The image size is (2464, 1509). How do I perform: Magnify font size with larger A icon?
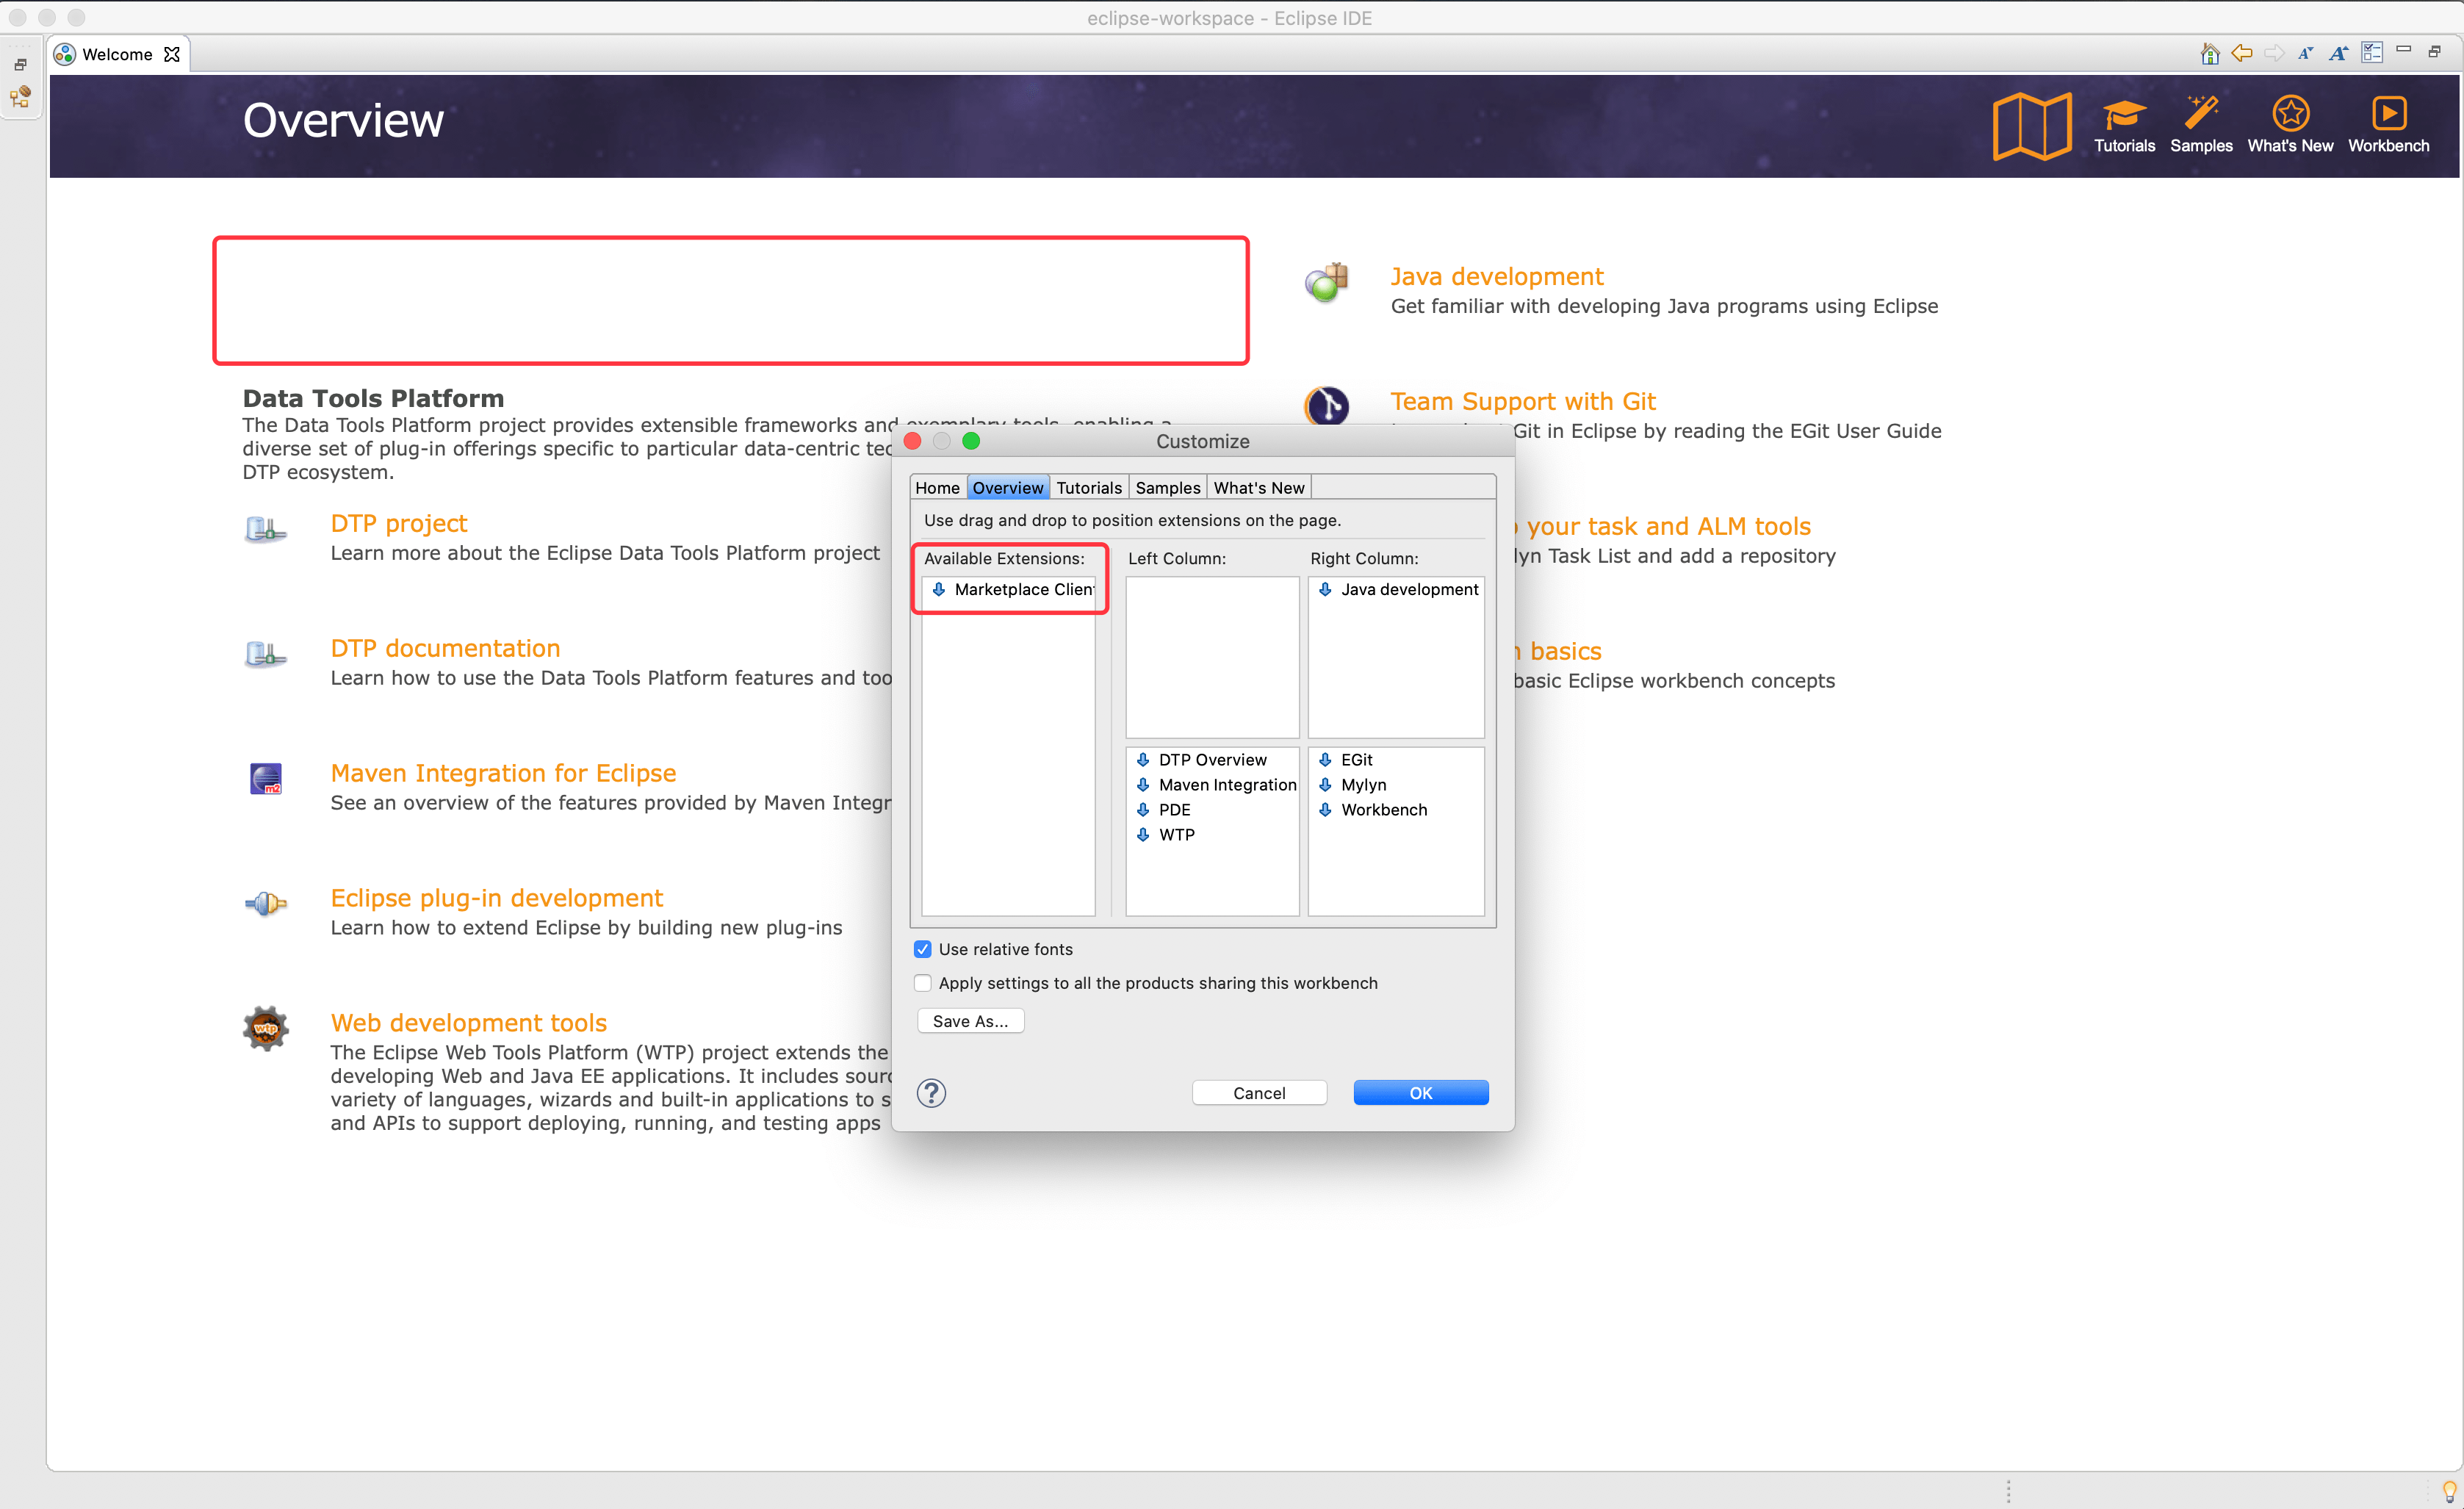2338,54
